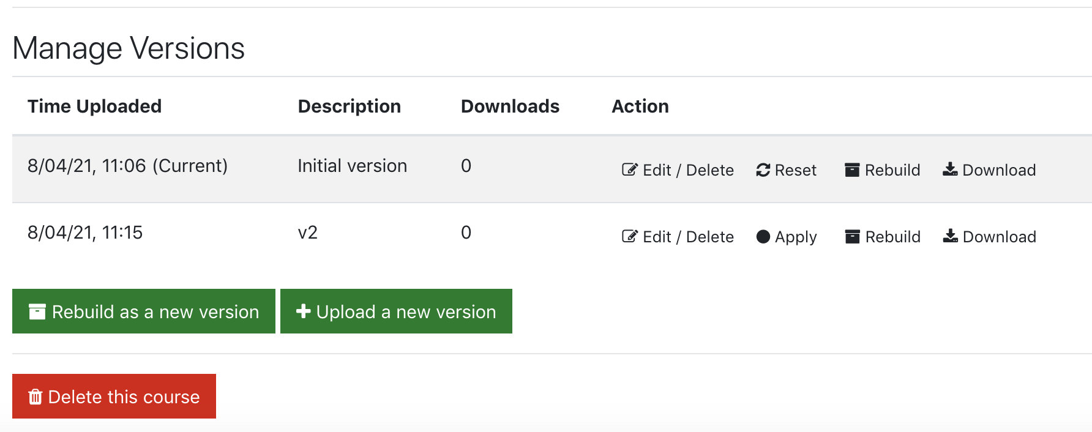Screen dimensions: 1092x432
Task: Click the Rebuild box icon for Initial version
Action: [851, 170]
